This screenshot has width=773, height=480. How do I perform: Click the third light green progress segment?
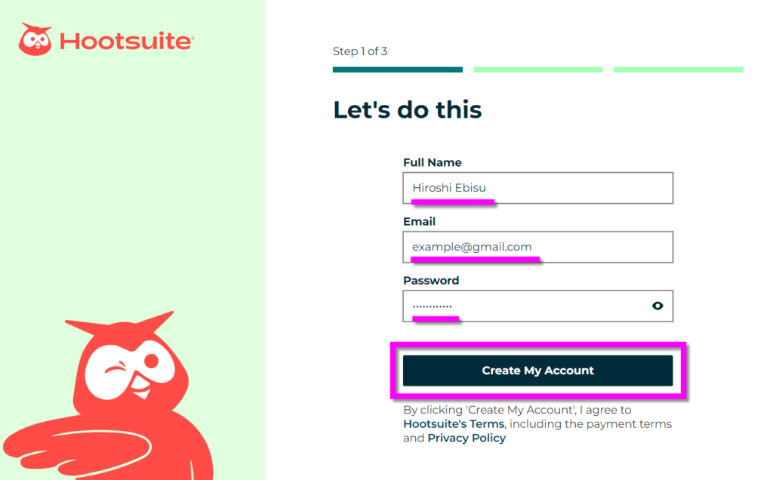click(x=678, y=69)
